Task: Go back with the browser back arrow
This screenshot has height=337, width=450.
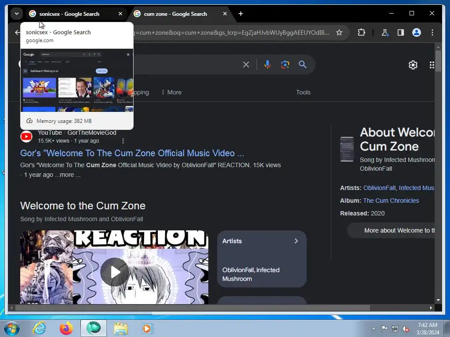Action: [18, 32]
